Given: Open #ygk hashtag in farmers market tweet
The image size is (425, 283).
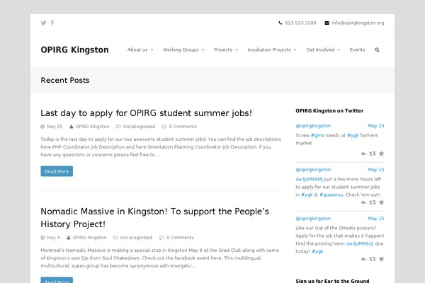Looking at the screenshot, I should pyautogui.click(x=353, y=135).
